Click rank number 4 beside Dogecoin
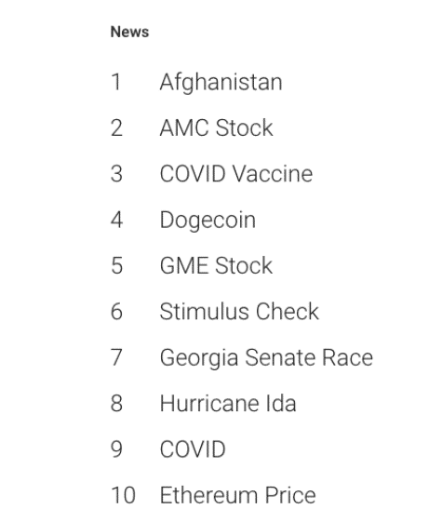The width and height of the screenshot is (442, 522). [116, 220]
